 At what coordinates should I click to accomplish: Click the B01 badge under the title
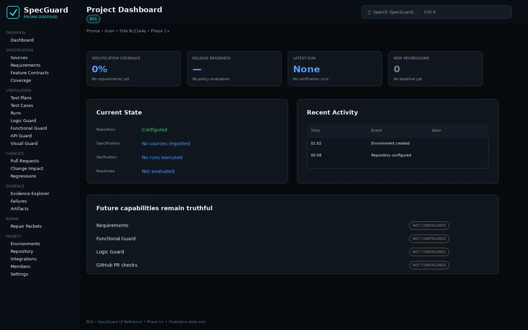click(x=93, y=19)
